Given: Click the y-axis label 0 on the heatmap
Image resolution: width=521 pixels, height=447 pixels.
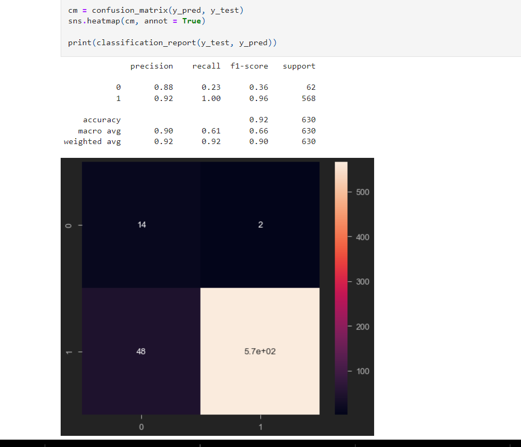Looking at the screenshot, I should (68, 224).
